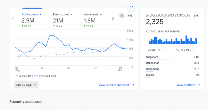Open View reports snapshot link
This screenshot has width=208, height=110.
(x=114, y=85)
